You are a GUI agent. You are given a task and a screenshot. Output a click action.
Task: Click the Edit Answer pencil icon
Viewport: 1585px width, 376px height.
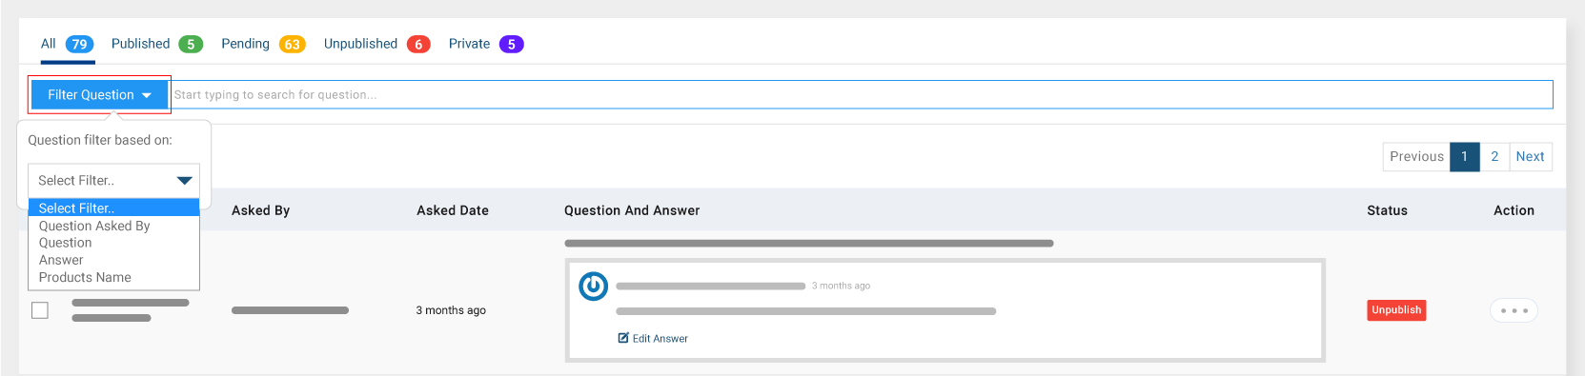(623, 338)
